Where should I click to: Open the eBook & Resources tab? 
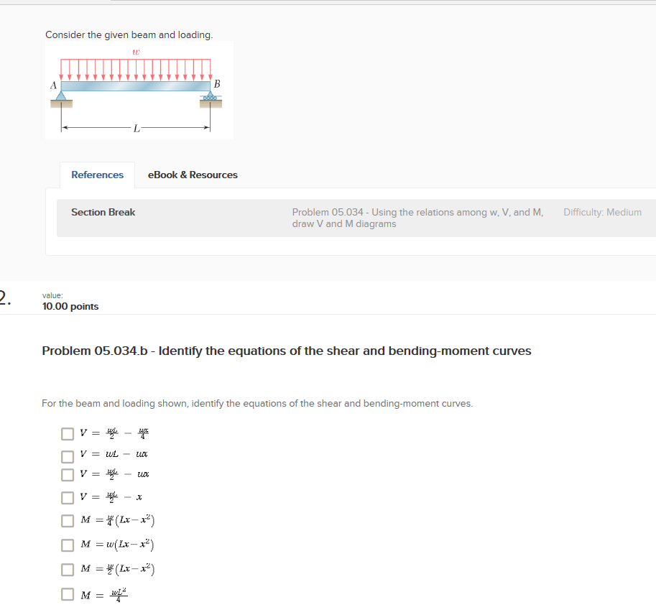click(193, 175)
